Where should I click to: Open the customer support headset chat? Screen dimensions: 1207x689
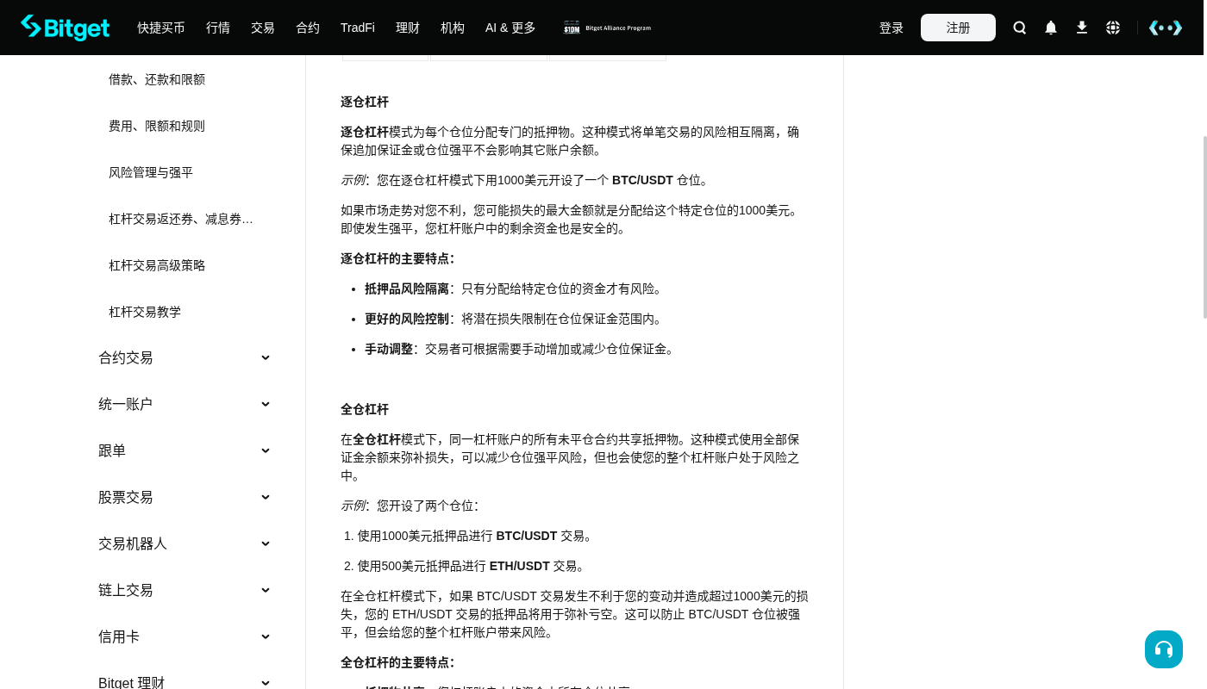click(1164, 649)
